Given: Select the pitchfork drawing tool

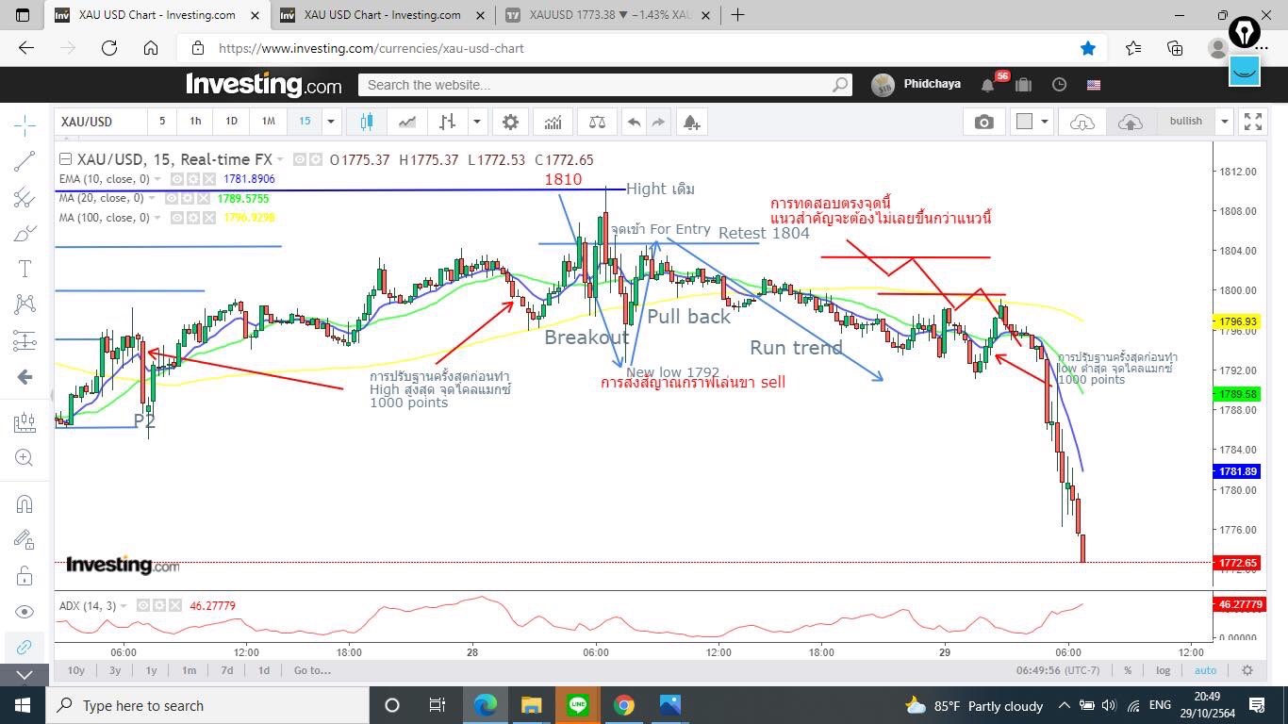Looking at the screenshot, I should [x=25, y=197].
